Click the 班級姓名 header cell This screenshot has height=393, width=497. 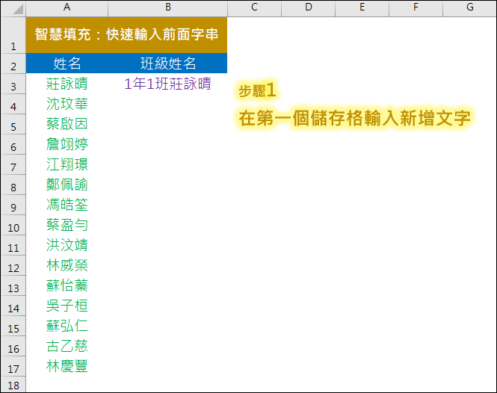tap(167, 64)
